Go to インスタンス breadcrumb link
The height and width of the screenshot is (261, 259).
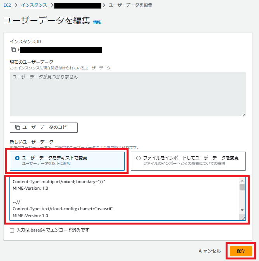(x=34, y=5)
